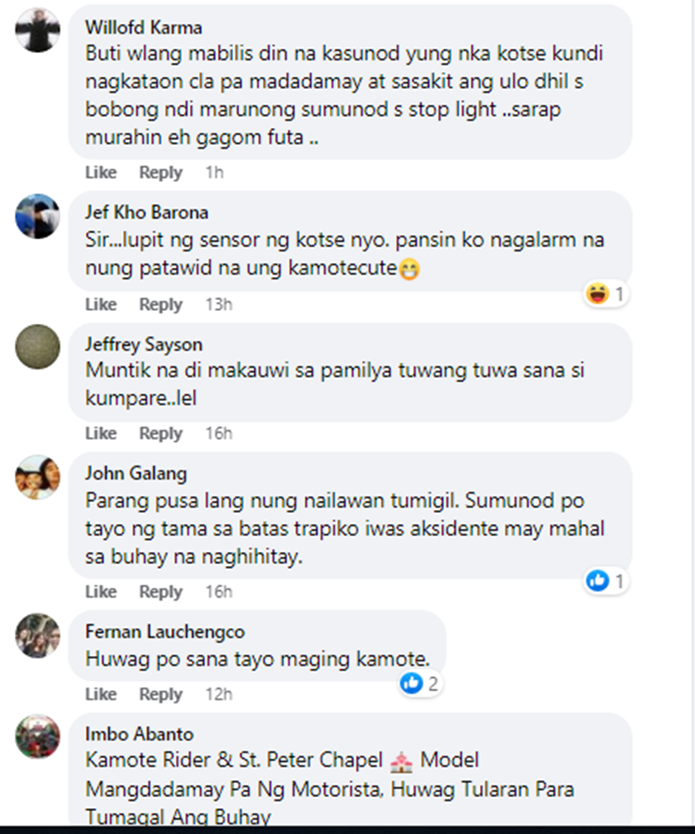
Task: Like John Galang's comment
Action: (x=101, y=592)
